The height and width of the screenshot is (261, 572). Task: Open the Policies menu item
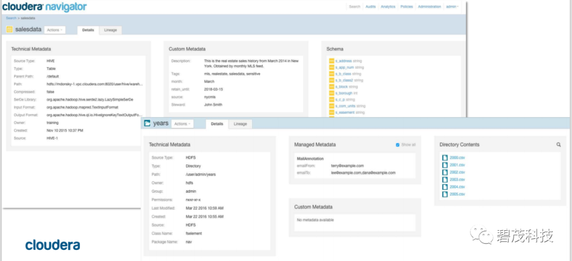(406, 6)
